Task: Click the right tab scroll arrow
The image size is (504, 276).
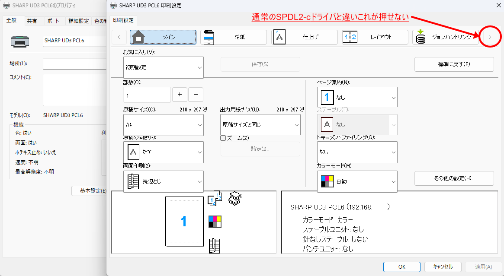Action: point(490,37)
